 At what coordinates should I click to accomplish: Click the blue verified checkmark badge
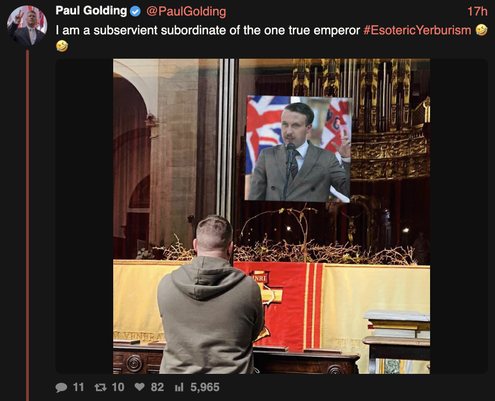[x=135, y=12]
